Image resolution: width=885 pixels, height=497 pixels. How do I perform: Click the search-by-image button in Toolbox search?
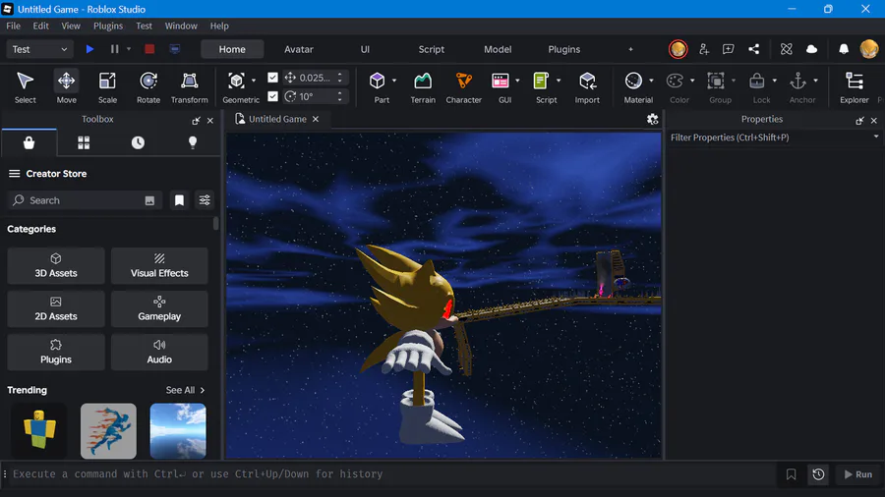pos(149,200)
